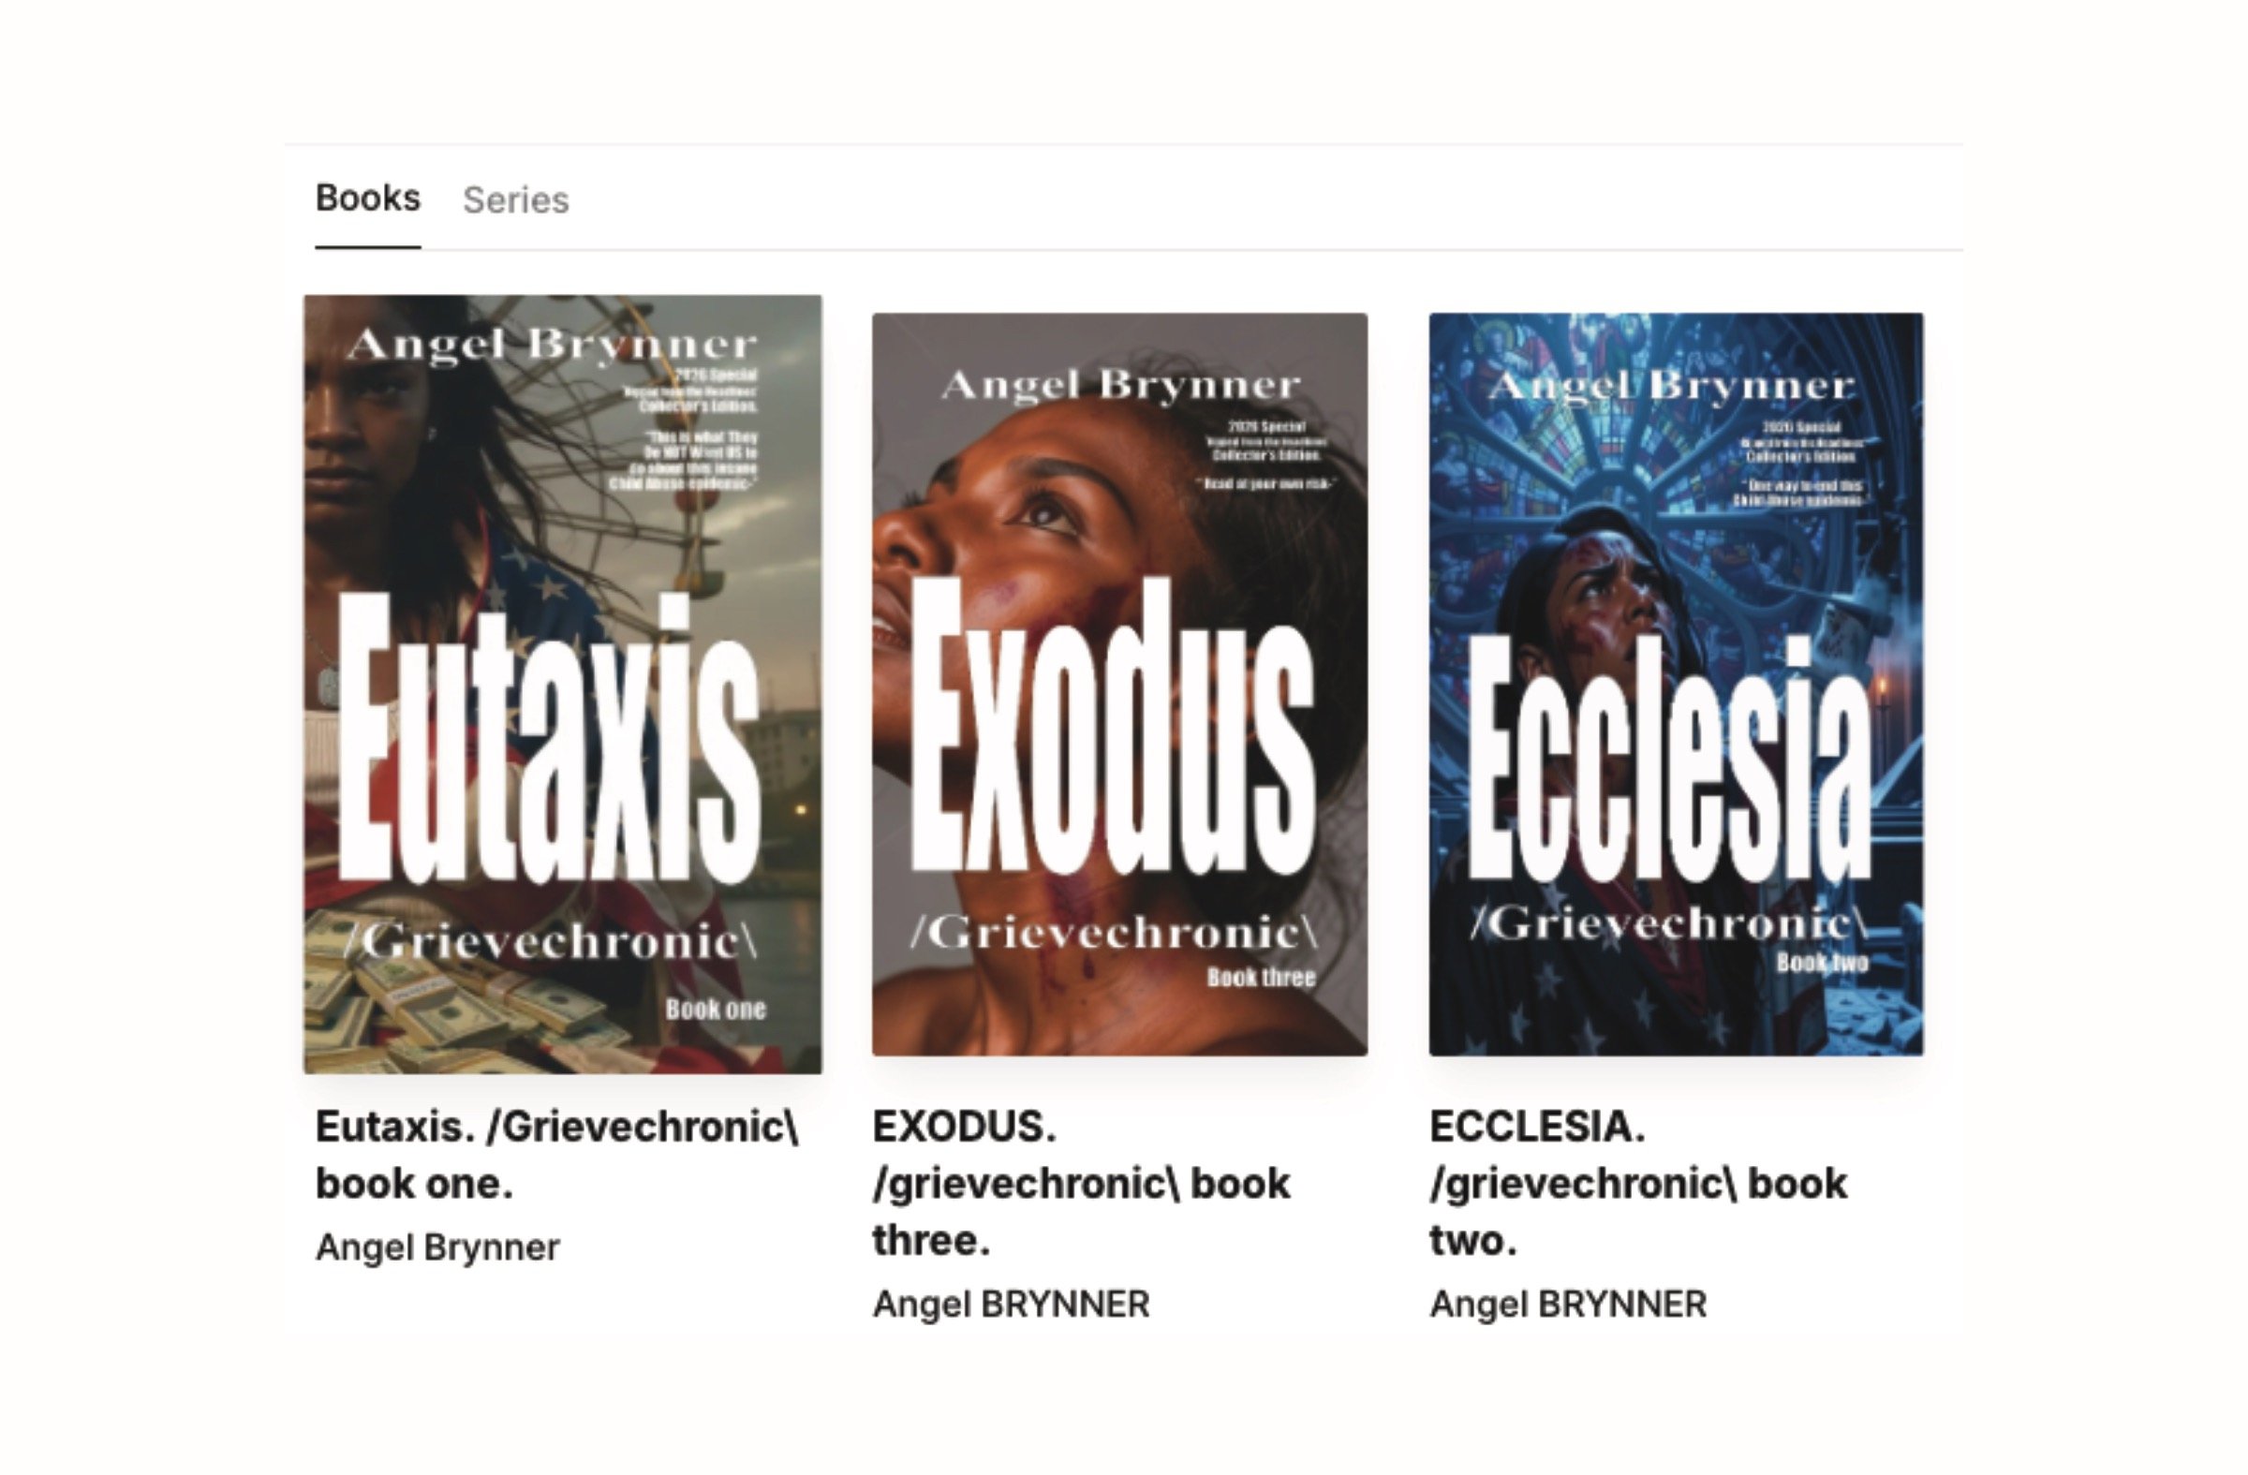Viewport: 2248px width, 1475px height.
Task: Click Angel Brynner name on Ecclesia cover
Action: click(1671, 385)
